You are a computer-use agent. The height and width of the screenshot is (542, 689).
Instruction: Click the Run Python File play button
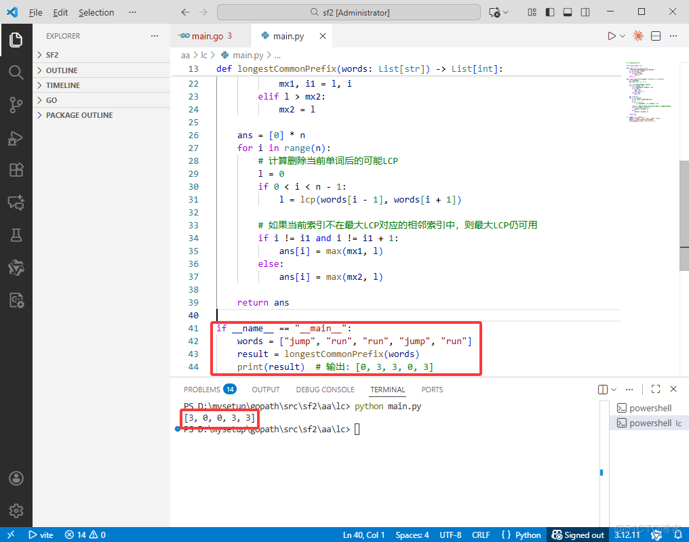pos(612,36)
